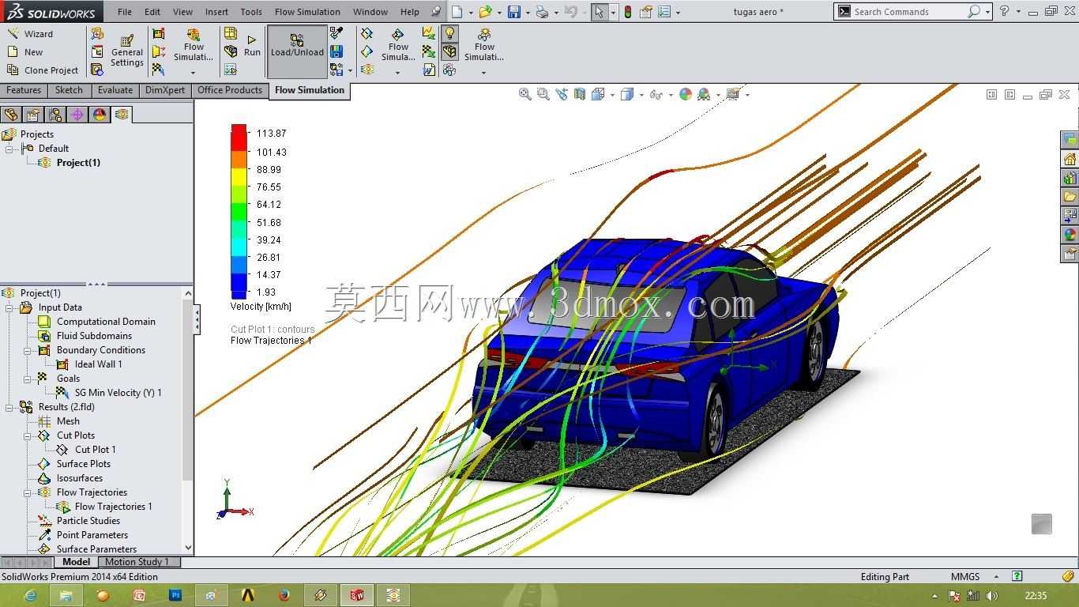Clone Project in the Flow Simulation toolbar

point(43,70)
